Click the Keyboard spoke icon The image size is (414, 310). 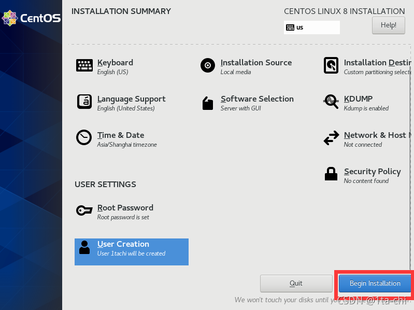pyautogui.click(x=84, y=65)
